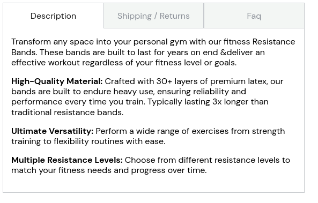This screenshot has height=203, width=318.
Task: Click the phrase "traditional resistance bands."
Action: [68, 112]
